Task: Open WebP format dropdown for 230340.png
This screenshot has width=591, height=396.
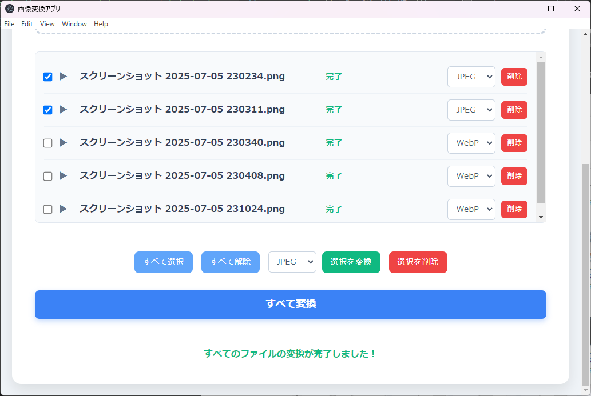Action: [x=471, y=143]
